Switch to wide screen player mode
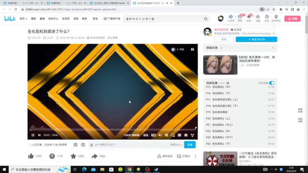This screenshot has height=173, width=308. [179, 135]
